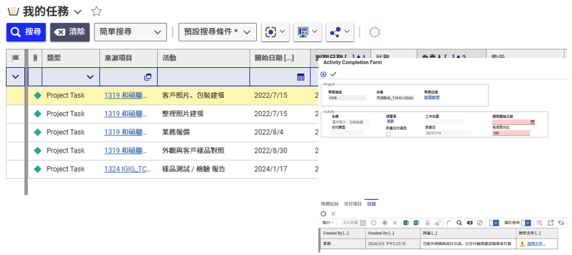Click the 選擇文件 attachment link
Image resolution: width=572 pixels, height=255 pixels.
coord(536,244)
